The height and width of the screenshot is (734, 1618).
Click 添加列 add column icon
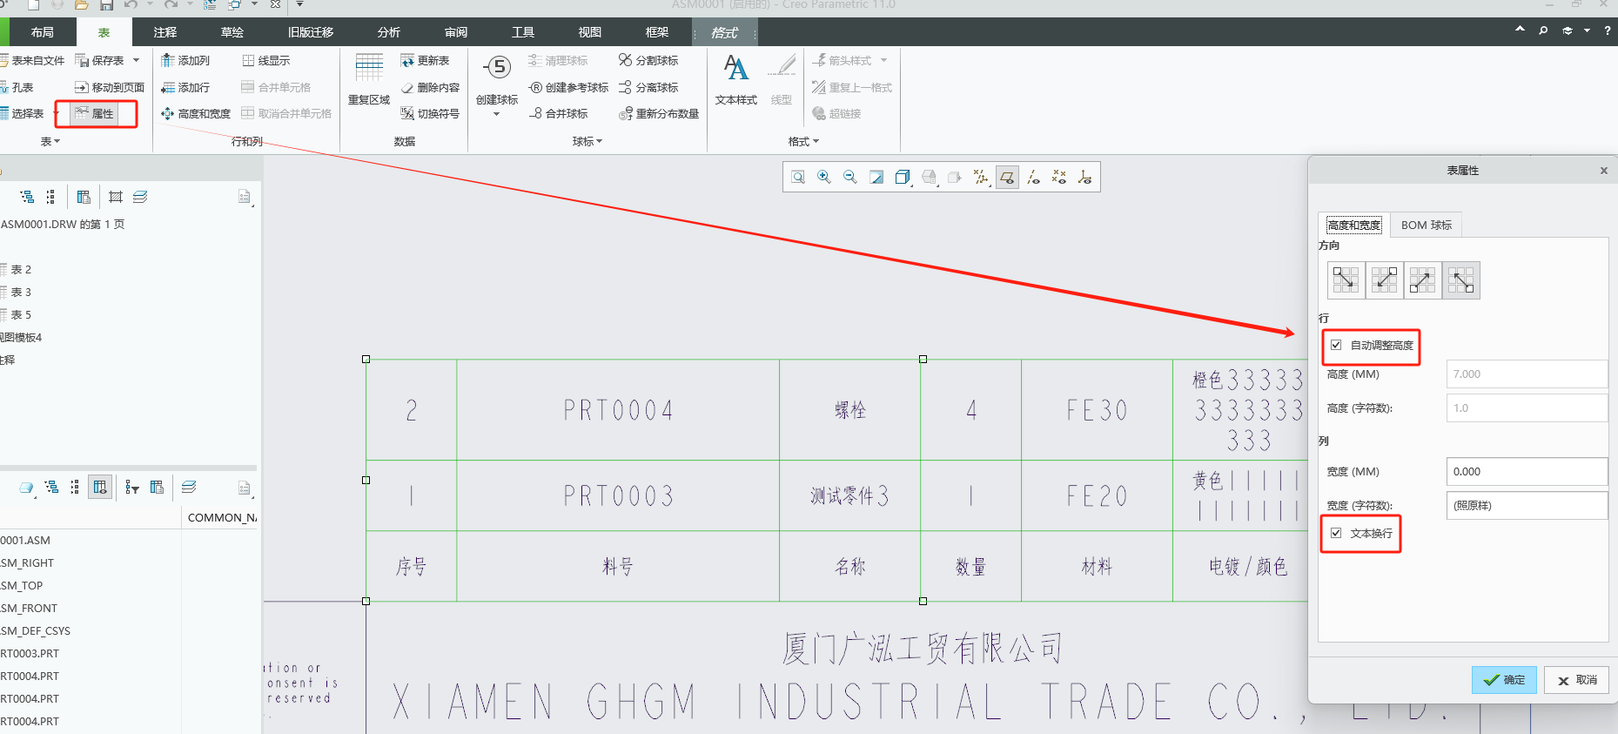(168, 60)
